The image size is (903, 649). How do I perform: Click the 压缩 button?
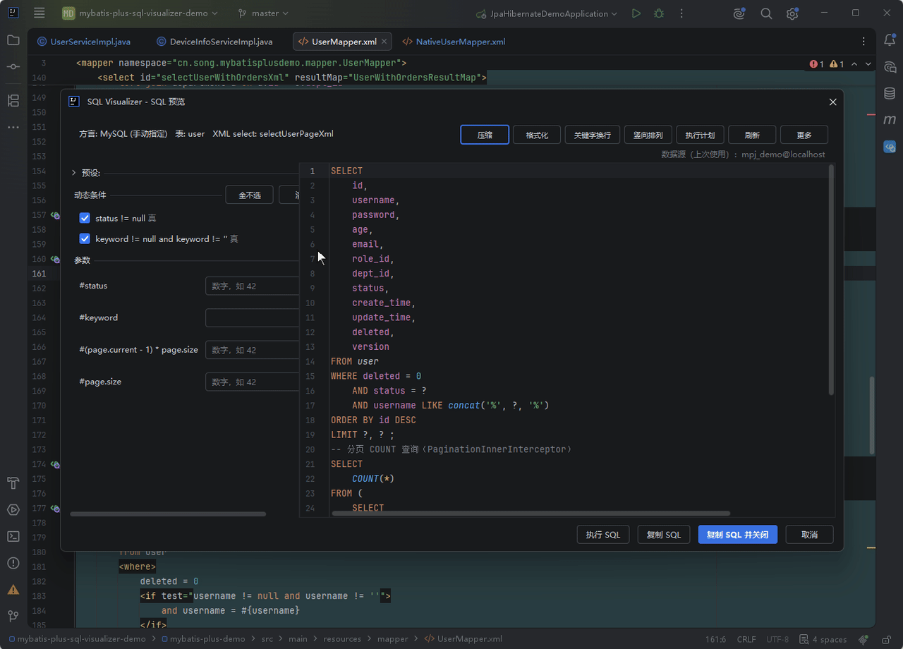pos(485,135)
